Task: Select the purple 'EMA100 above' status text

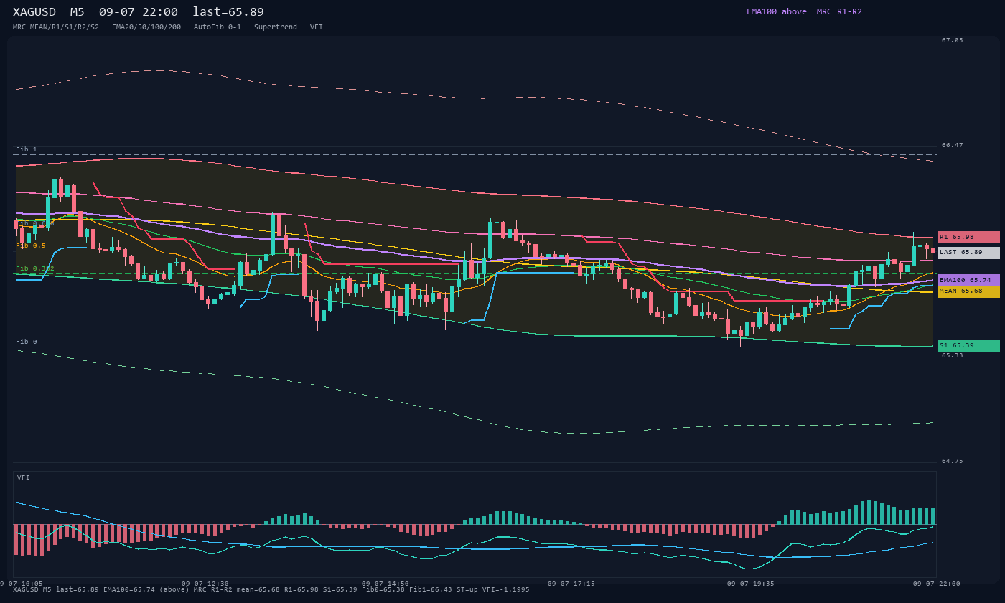Action: pos(777,11)
